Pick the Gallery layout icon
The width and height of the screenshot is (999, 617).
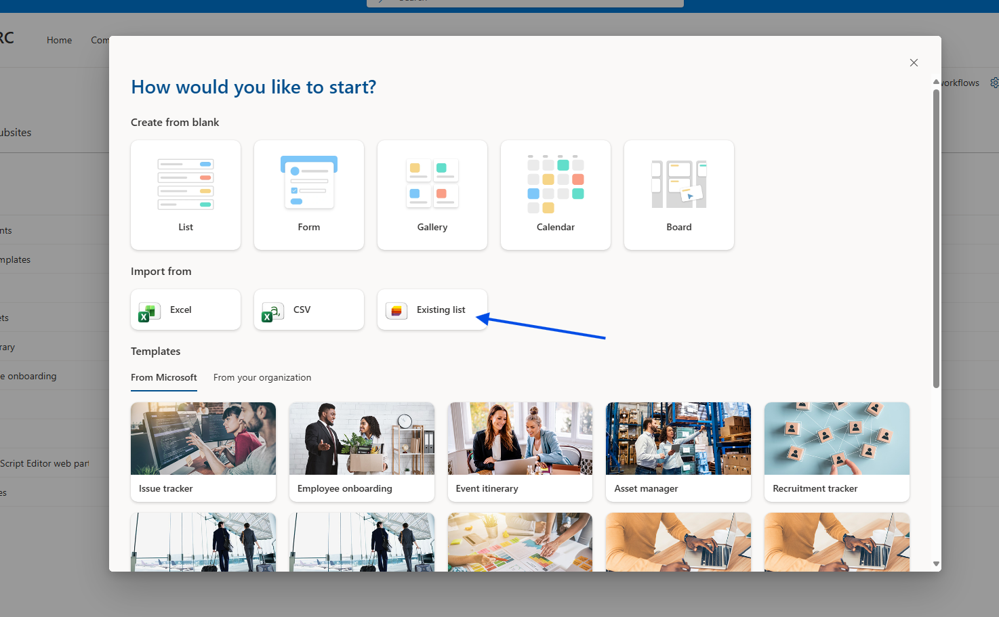(432, 183)
